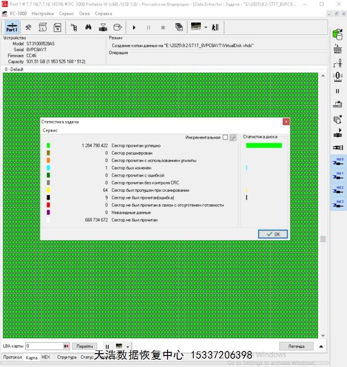
Task: Click the exit running-man icon
Action: pyautogui.click(x=215, y=27)
